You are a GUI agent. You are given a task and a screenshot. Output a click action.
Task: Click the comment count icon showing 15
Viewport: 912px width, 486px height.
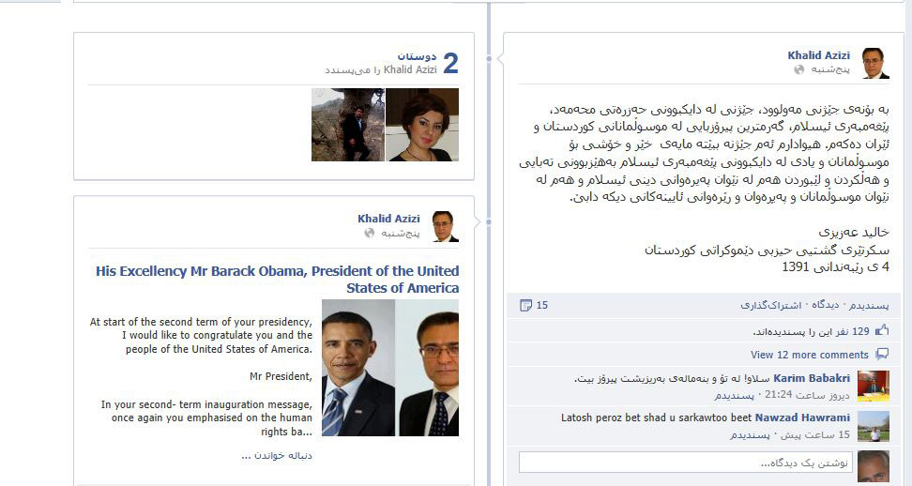pyautogui.click(x=525, y=305)
